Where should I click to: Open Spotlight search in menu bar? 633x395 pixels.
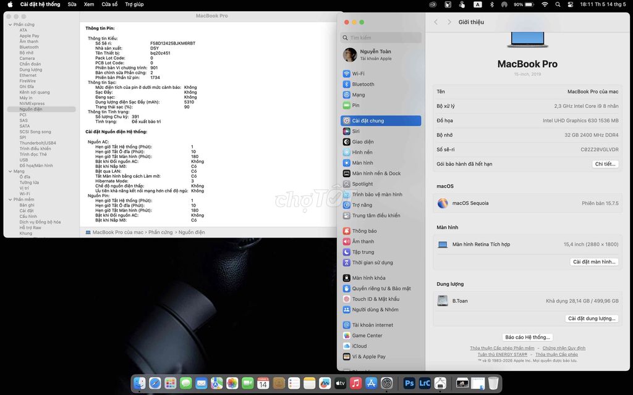pos(558,4)
